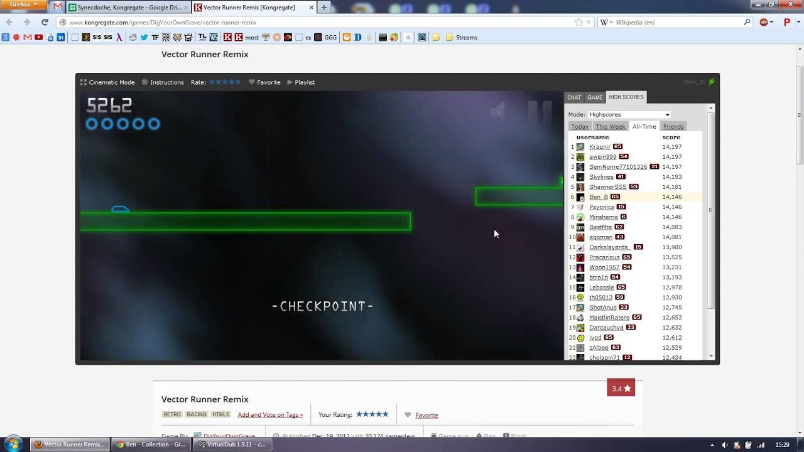Screen dimensions: 804x452
Task: Open the Twitter bird bookmark
Action: pos(144,38)
